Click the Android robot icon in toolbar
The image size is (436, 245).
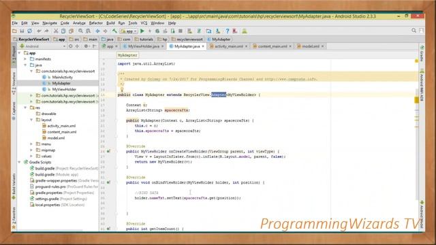244,31
